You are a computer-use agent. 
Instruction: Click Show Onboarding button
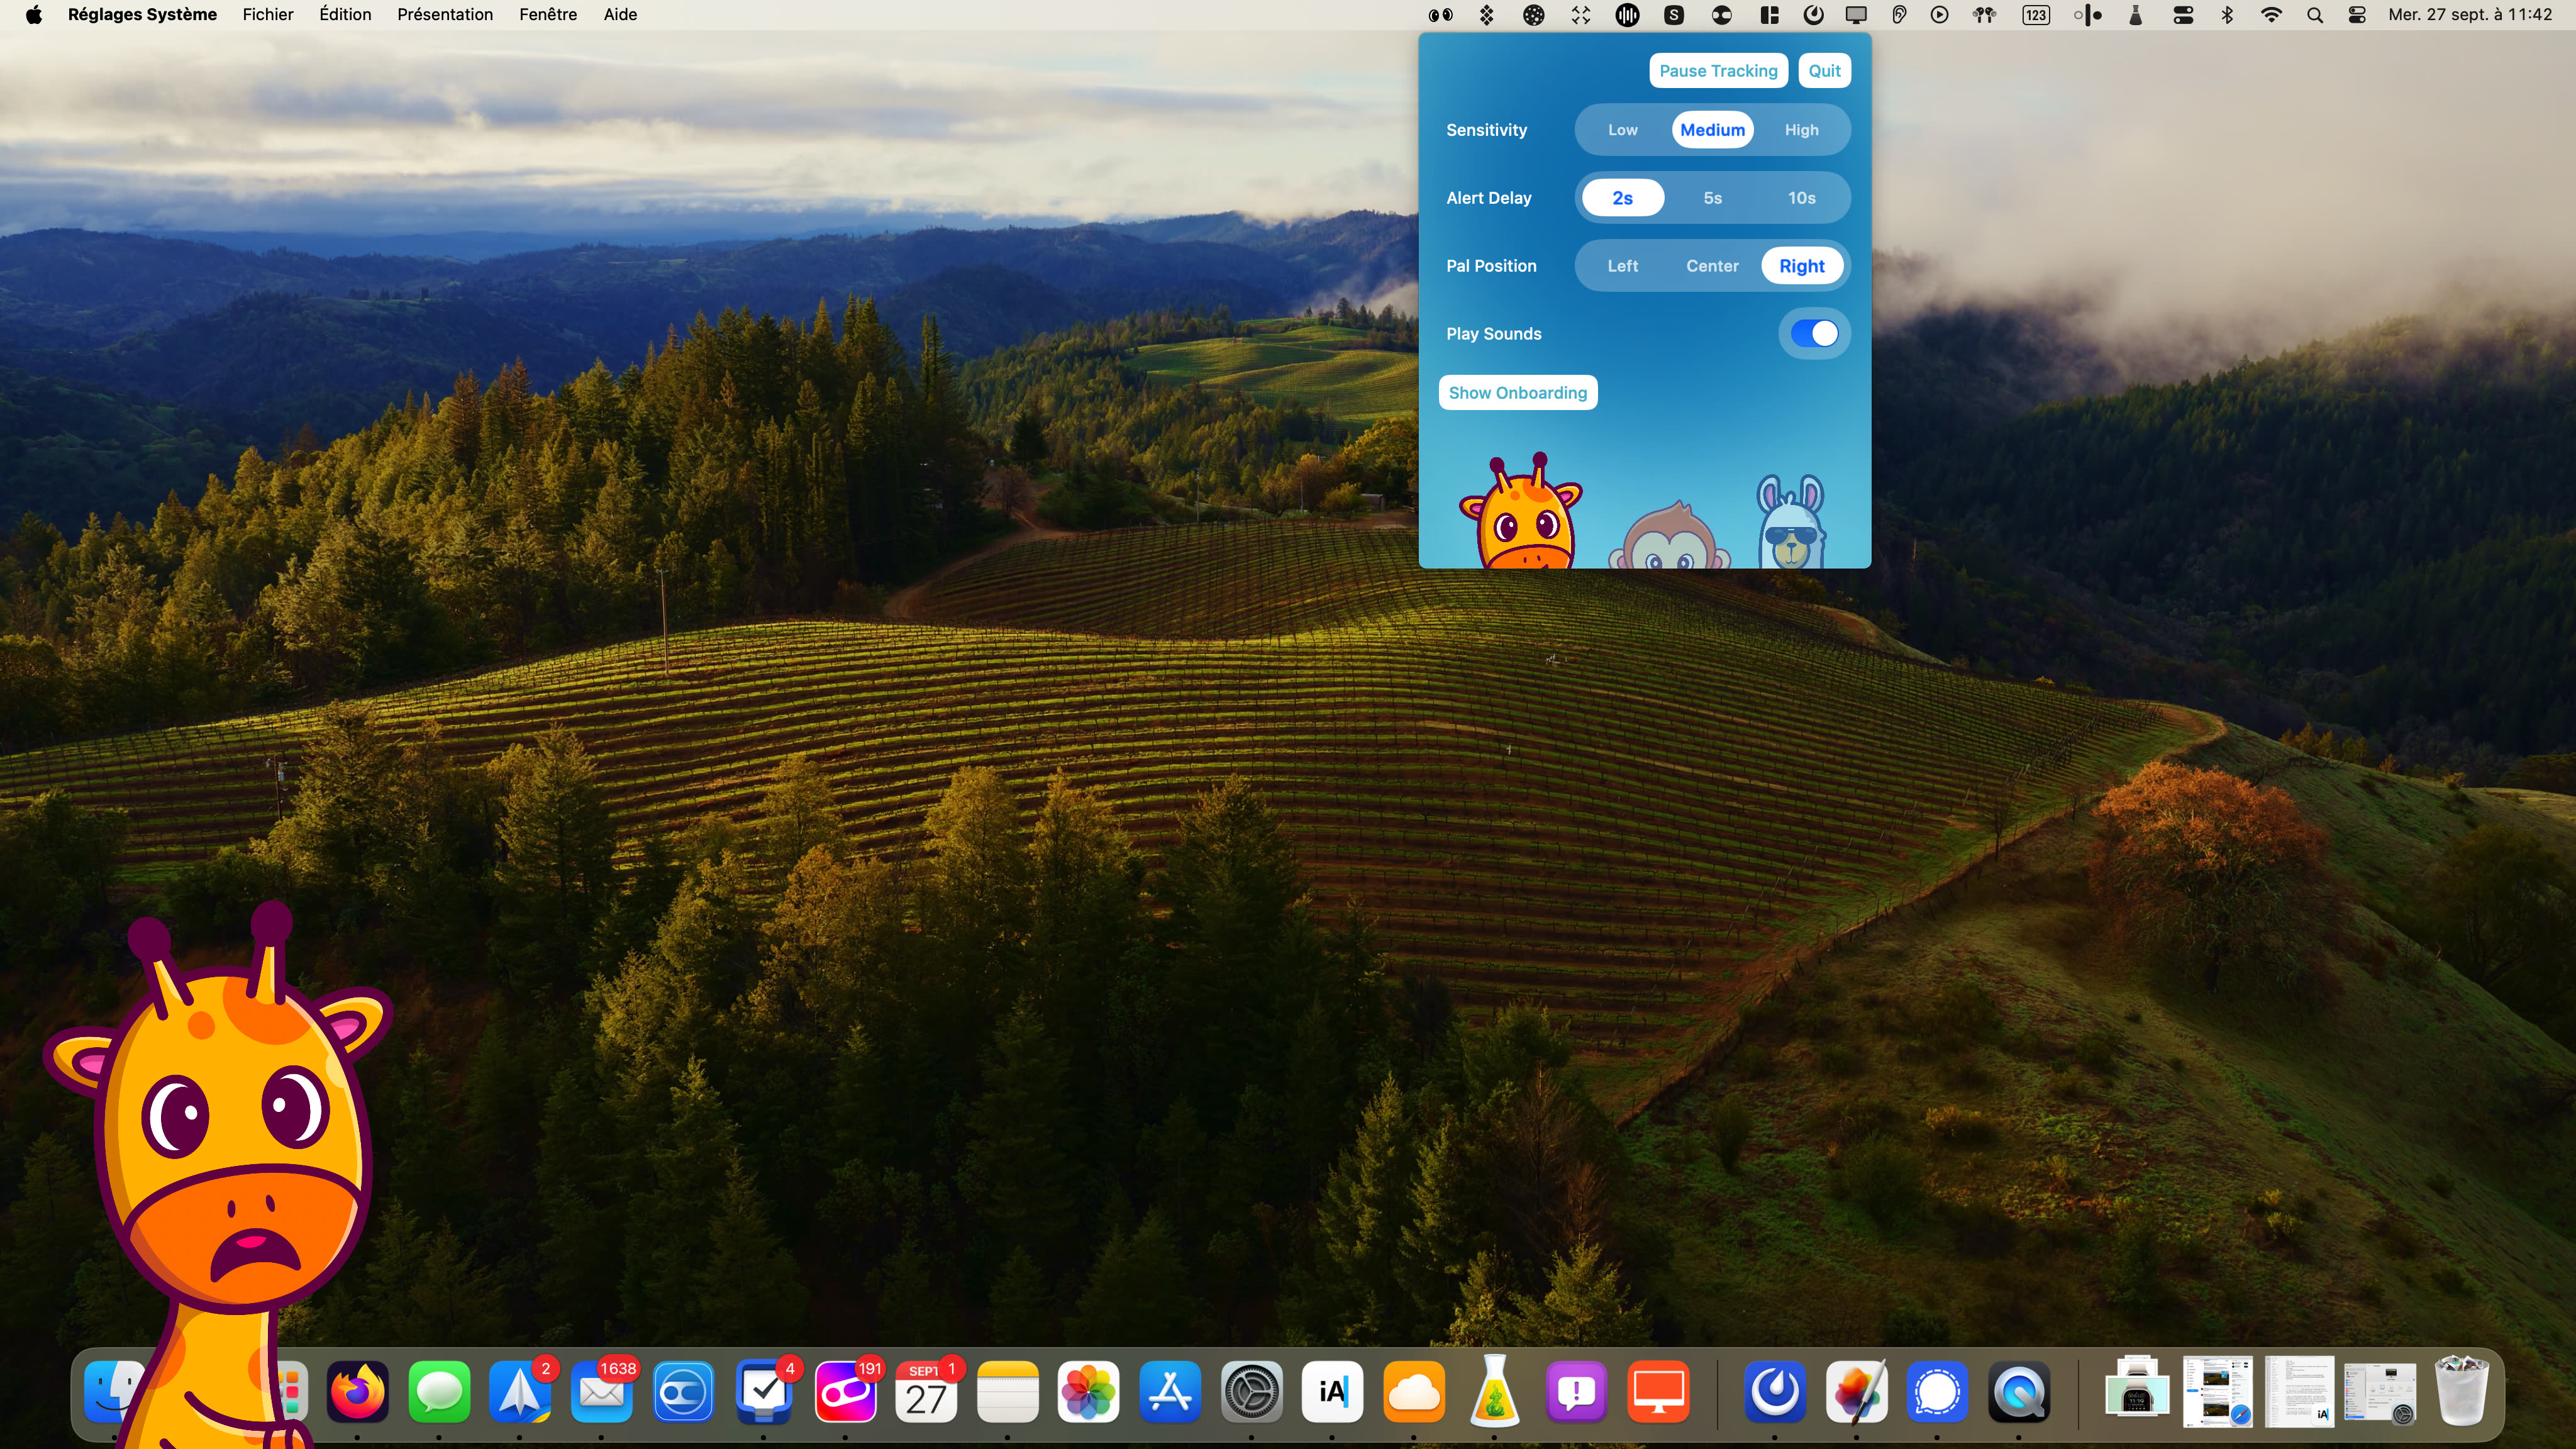[1517, 393]
